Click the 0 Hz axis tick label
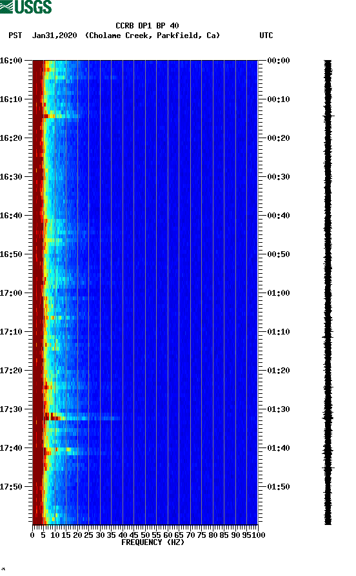The height and width of the screenshot is (576, 356). (32, 535)
